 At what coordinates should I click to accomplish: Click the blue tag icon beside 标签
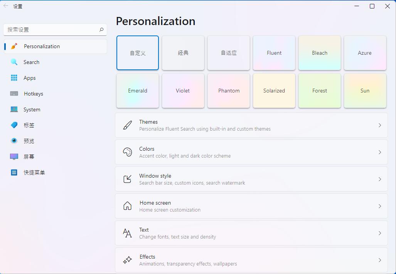point(14,125)
